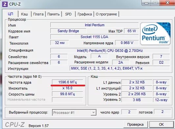Open the SPD tab
Screen dimensions: 175x129
point(68,14)
